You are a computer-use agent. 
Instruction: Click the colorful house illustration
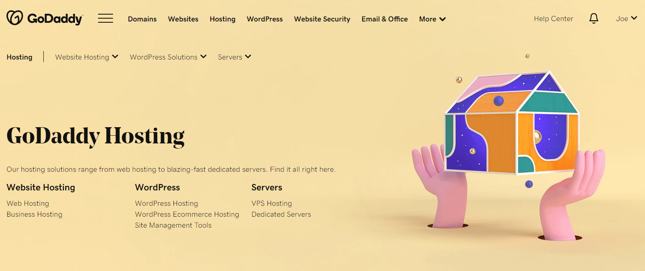[512, 123]
